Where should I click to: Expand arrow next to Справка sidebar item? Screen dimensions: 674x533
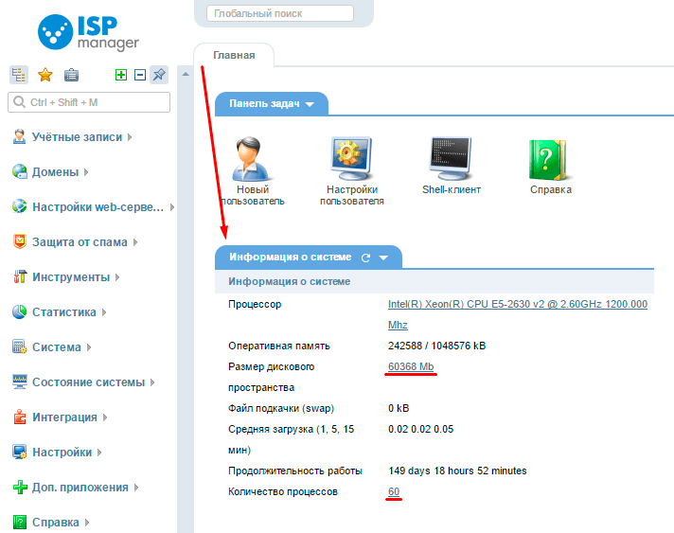87,523
